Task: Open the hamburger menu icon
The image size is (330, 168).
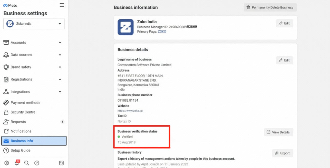Action: point(62,5)
